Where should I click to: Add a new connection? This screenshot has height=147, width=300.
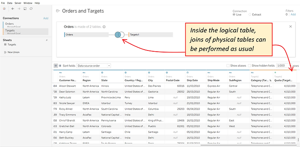pyautogui.click(x=46, y=18)
